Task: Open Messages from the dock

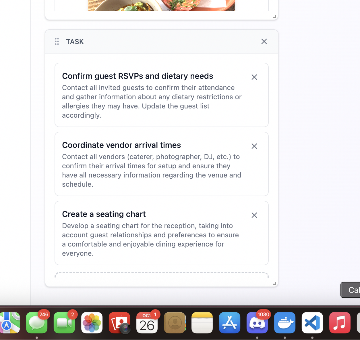Action: click(37, 323)
